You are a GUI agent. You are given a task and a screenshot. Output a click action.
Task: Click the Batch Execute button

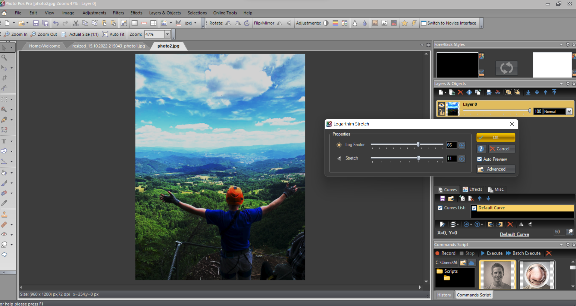(523, 253)
